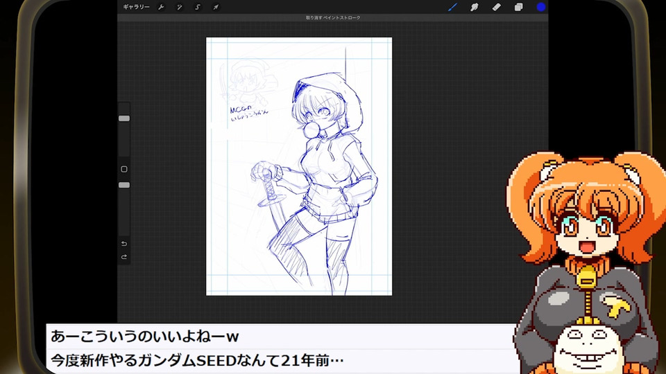This screenshot has height=374, width=666.
Task: Click the undo arrow on sidebar
Action: [x=124, y=243]
